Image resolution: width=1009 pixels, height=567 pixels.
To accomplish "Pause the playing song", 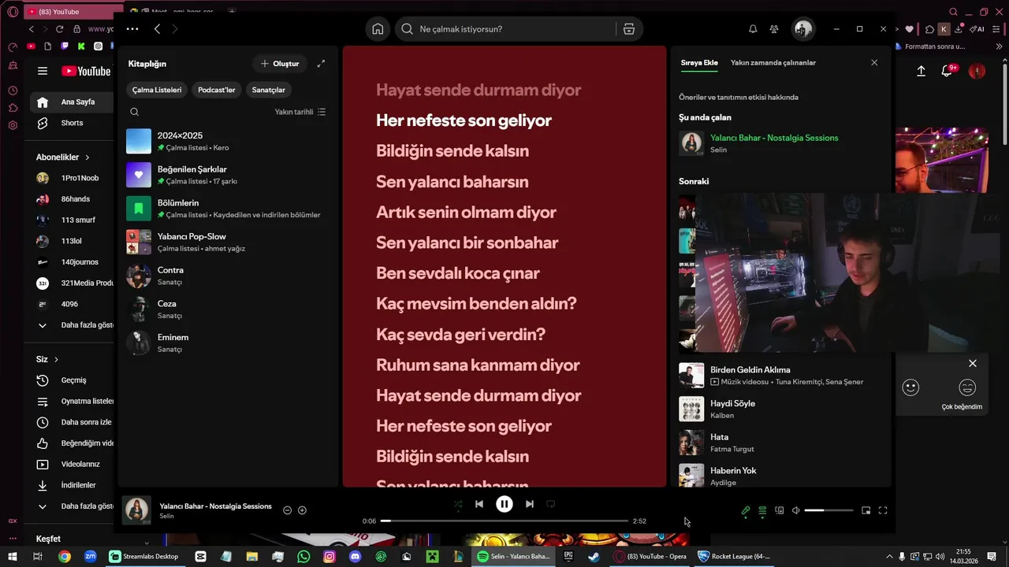I will [504, 504].
